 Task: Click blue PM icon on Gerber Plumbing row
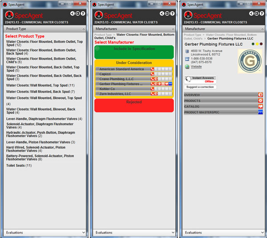[x=170, y=84]
